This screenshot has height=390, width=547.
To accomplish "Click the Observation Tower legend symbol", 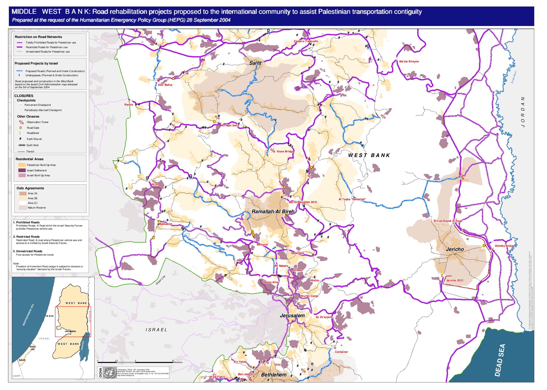I will click(21, 122).
